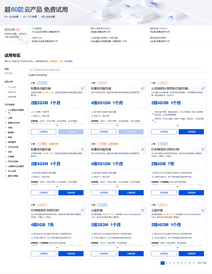Click the 清除筛选 link under 筛选
Screen dimensions: 212x274
9,73
